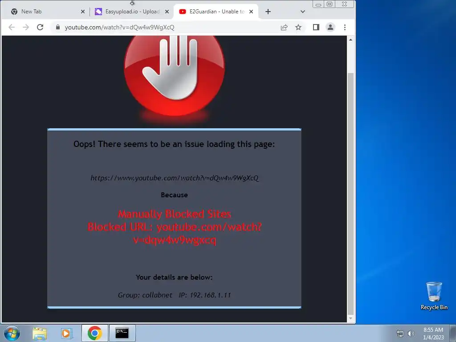456x342 pixels.
Task: Reload the blocked YouTube page
Action: tap(40, 27)
